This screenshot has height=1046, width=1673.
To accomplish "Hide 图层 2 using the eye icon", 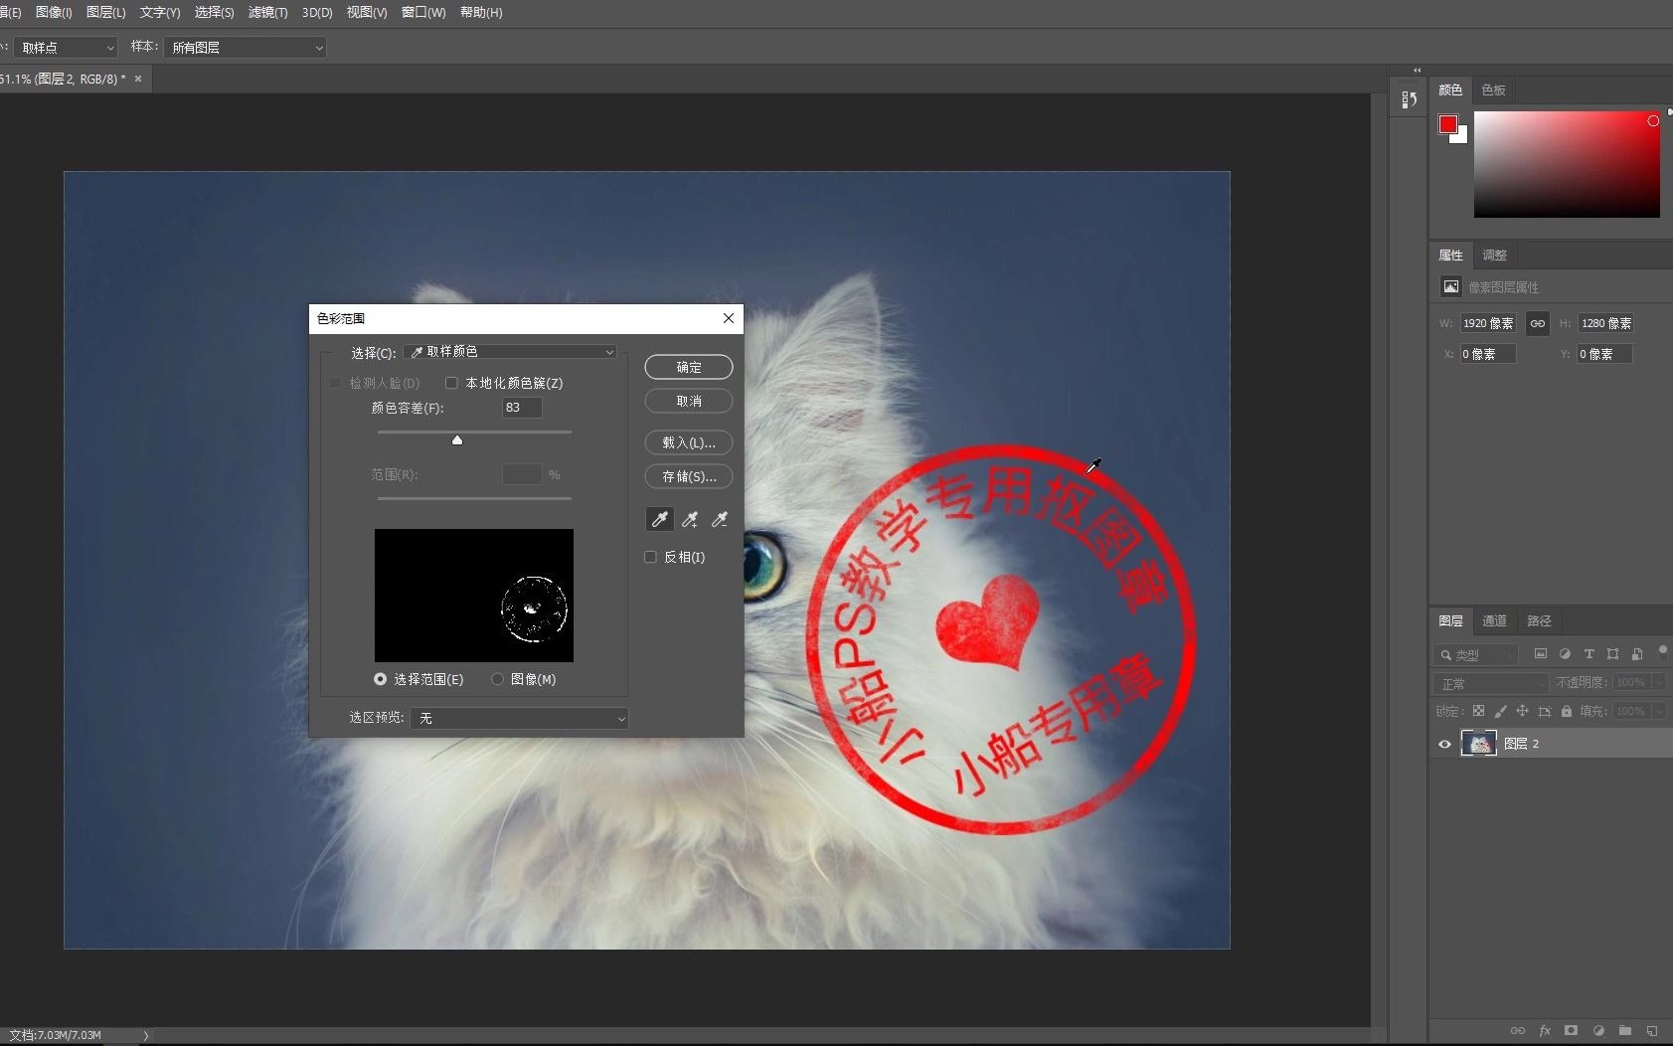I will pyautogui.click(x=1445, y=744).
